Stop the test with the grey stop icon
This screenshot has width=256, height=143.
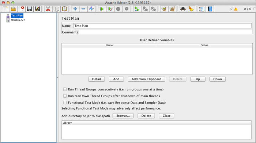pyautogui.click(x=118, y=9)
